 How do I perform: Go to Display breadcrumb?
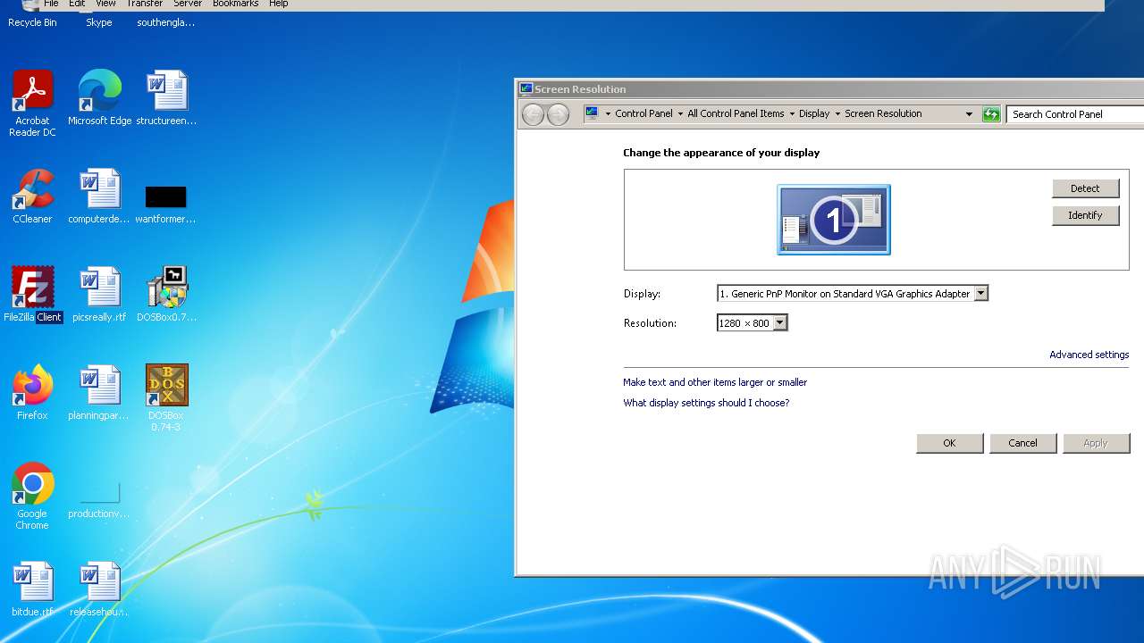coord(814,113)
